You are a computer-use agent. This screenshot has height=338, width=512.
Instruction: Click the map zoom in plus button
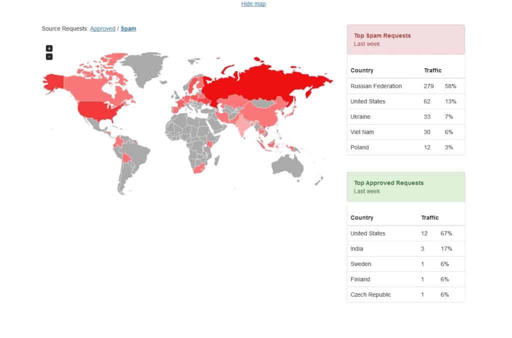point(49,48)
